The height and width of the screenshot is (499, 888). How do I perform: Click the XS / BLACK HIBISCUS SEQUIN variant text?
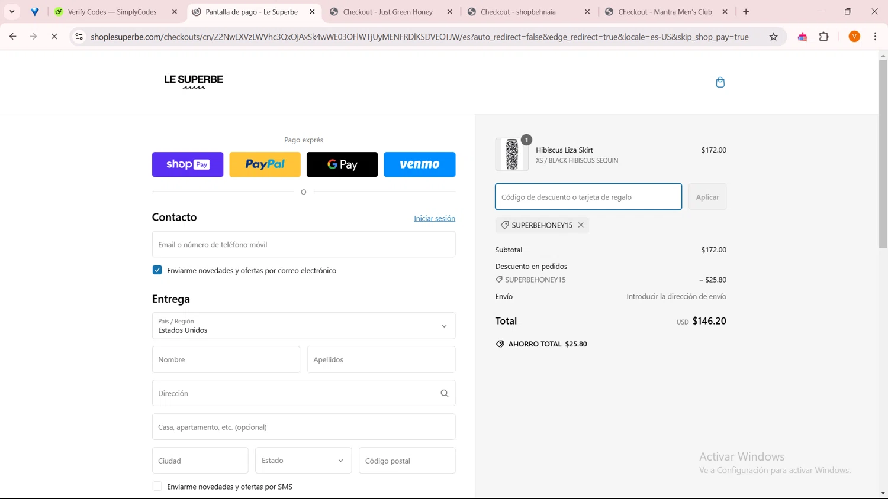577,160
